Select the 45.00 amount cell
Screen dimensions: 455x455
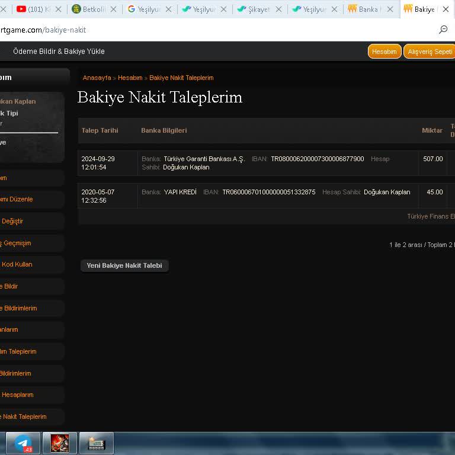coord(434,192)
